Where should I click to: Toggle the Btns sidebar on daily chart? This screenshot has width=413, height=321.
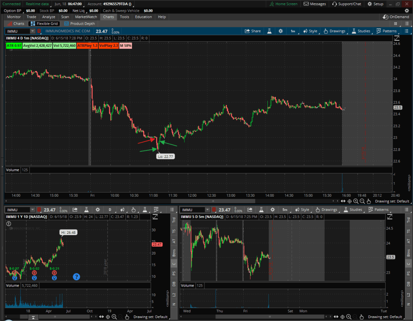click(x=174, y=253)
